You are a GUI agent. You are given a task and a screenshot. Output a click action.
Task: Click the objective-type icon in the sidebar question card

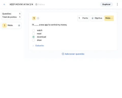19,25
